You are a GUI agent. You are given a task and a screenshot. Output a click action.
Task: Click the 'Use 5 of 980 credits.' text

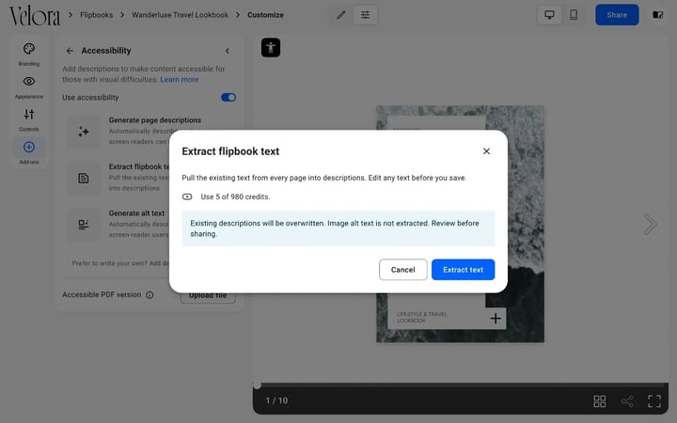click(x=235, y=196)
